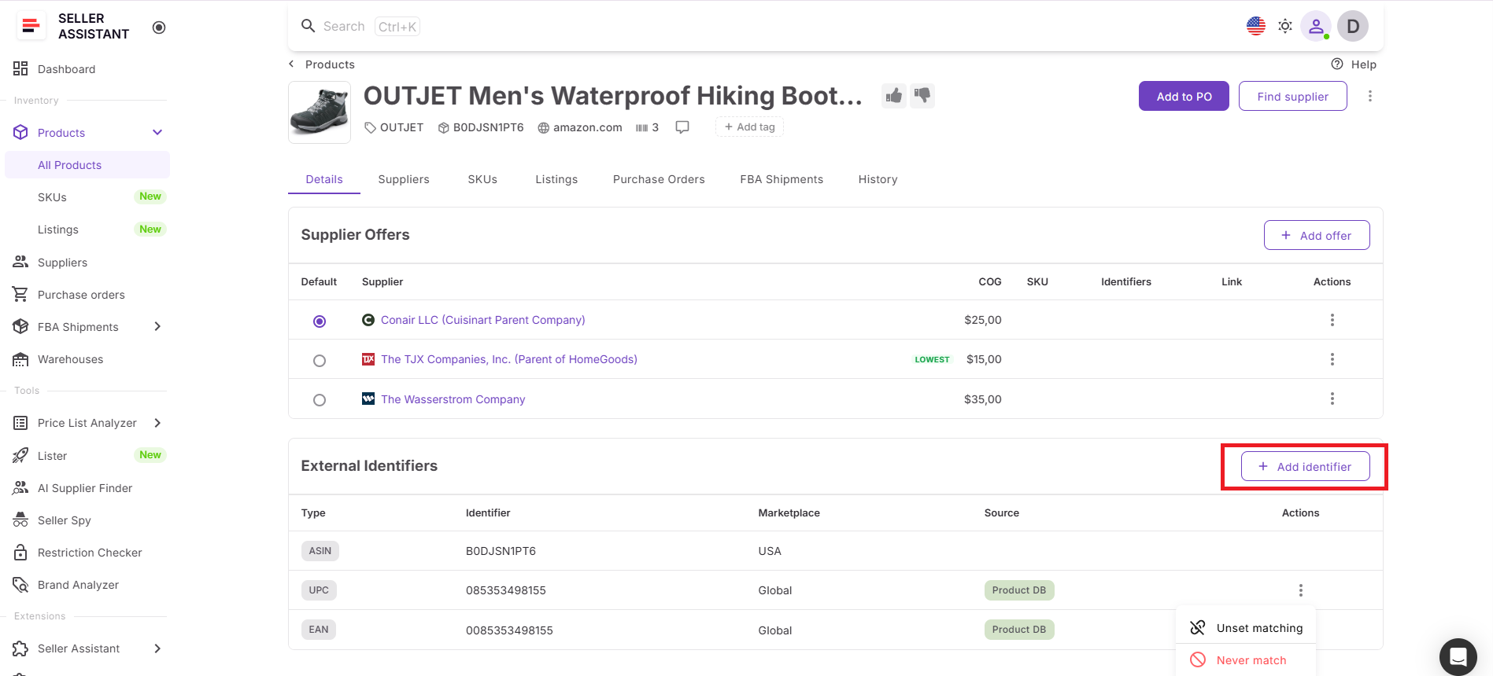Open the D profile avatar menu
1493x676 pixels.
pos(1353,26)
